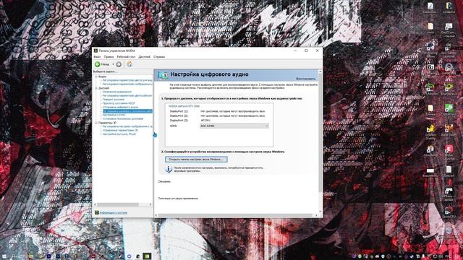This screenshot has width=463, height=260.
Task: Click the NVIDIA logo in the title bar
Action: point(95,51)
